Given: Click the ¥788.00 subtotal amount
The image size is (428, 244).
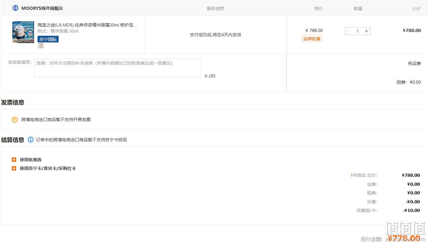Looking at the screenshot, I should coord(412,30).
